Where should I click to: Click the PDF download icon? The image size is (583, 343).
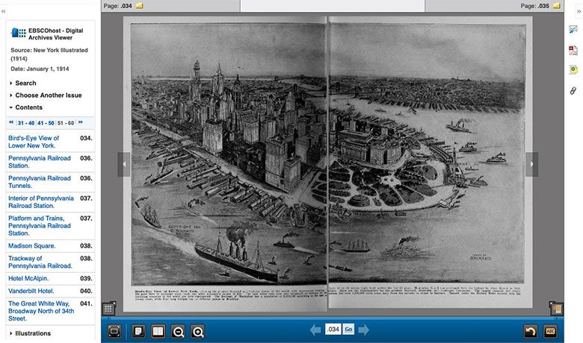coord(573,50)
